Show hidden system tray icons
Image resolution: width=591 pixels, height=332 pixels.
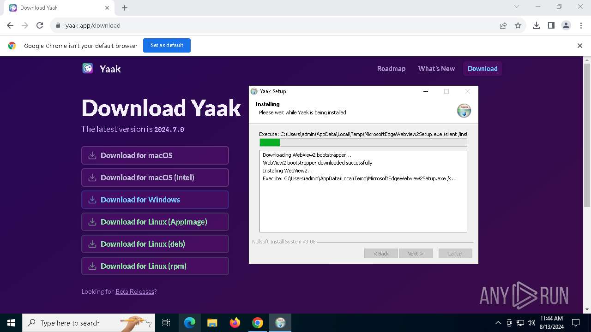pos(498,323)
